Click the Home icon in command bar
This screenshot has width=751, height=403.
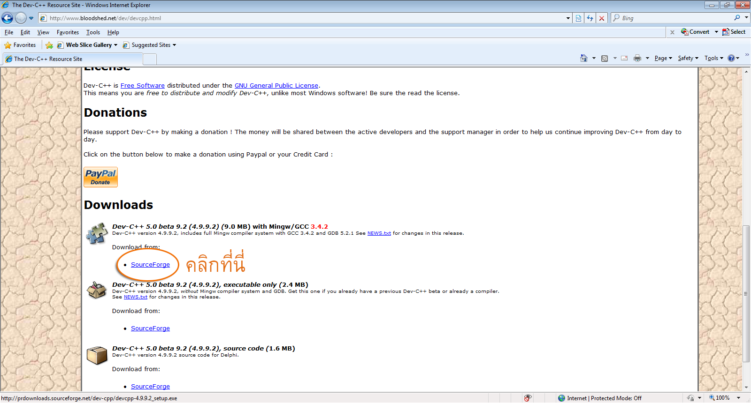[583, 58]
